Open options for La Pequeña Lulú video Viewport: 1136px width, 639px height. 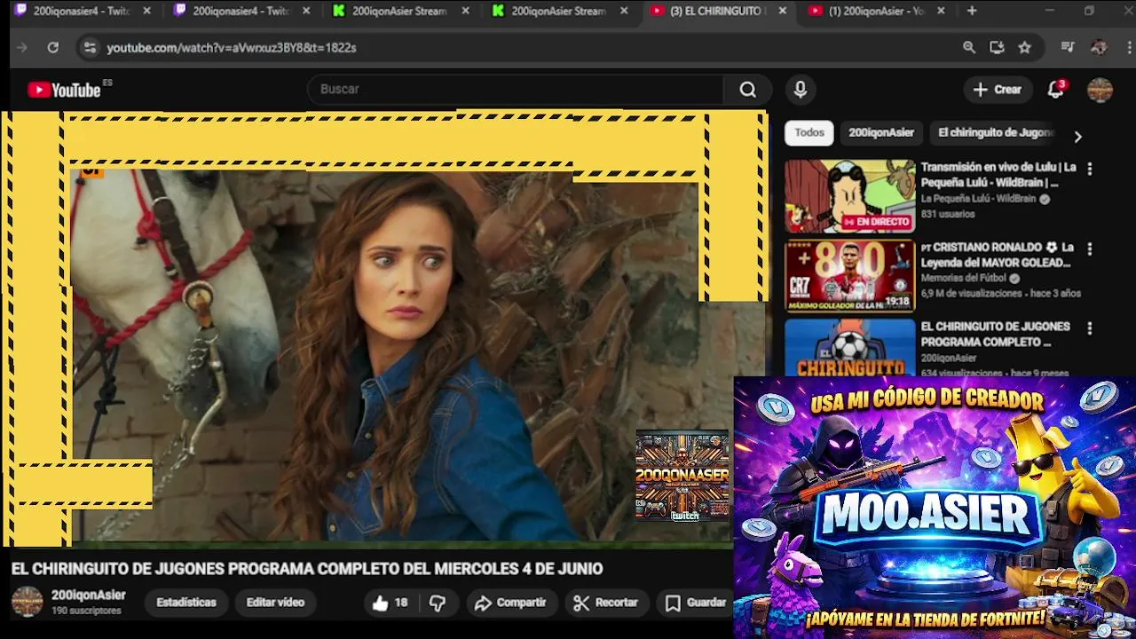pos(1090,169)
